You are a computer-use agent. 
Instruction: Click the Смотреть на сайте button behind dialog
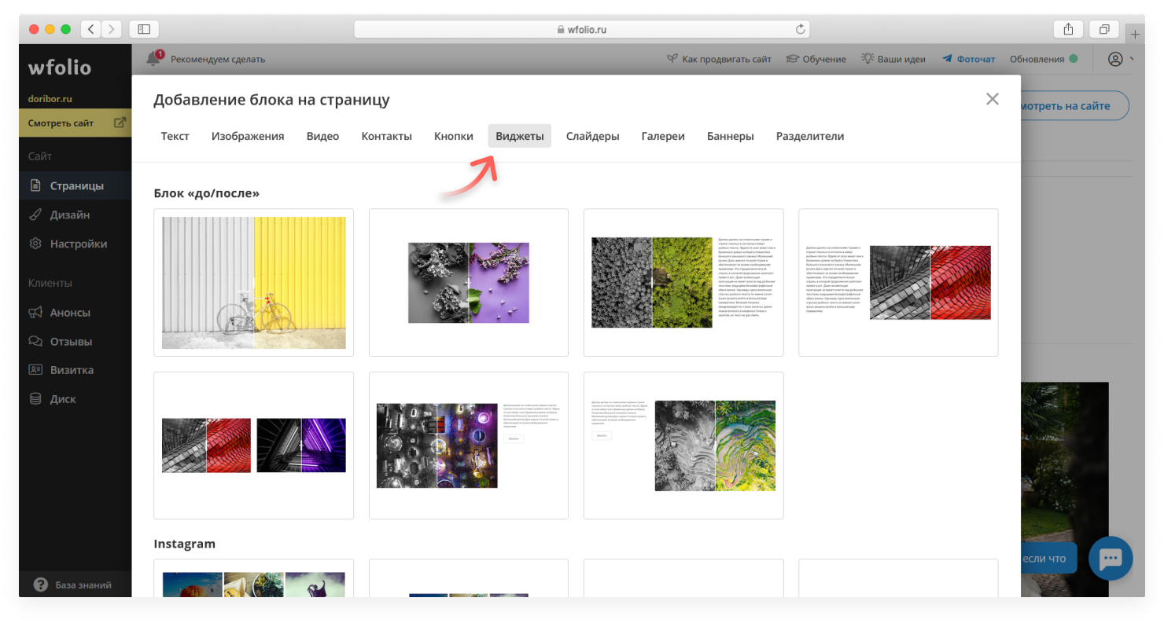(1074, 105)
